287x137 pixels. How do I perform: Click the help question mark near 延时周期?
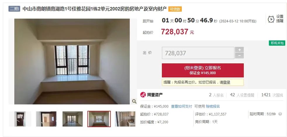click(280, 114)
